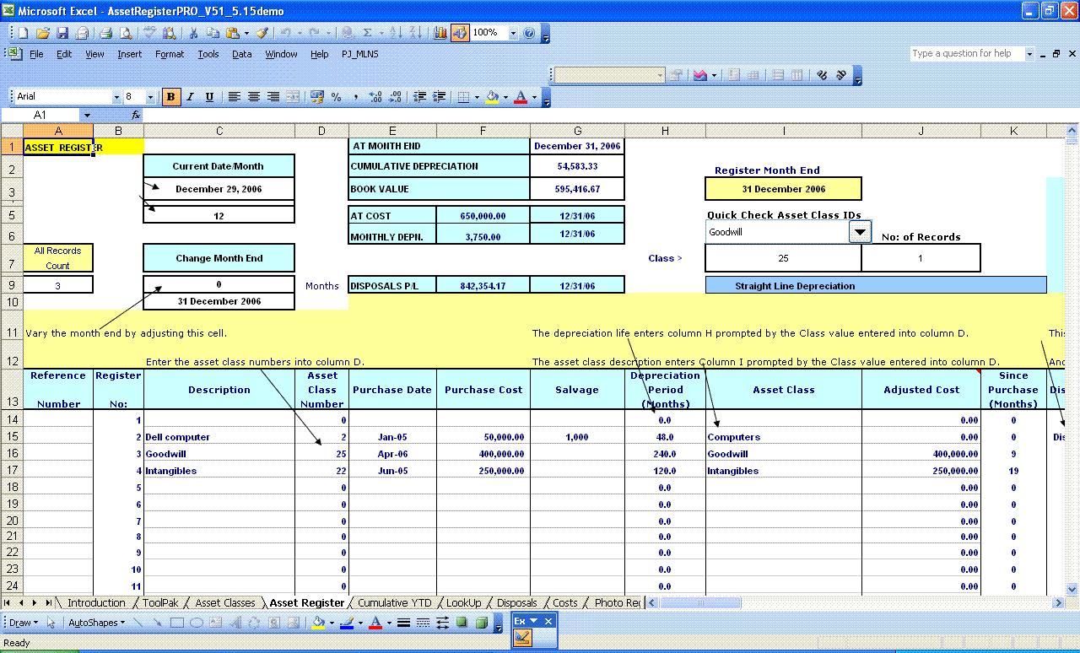Screen dimensions: 1080x653
Task: Click the AutoSum sigma icon
Action: coord(367,33)
